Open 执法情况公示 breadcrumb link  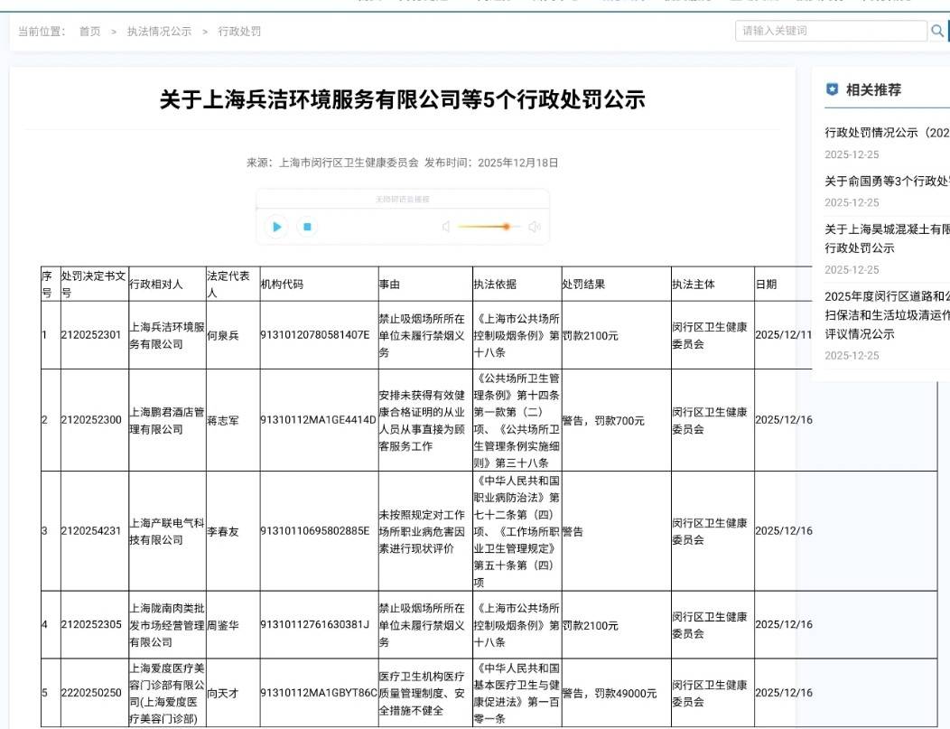[159, 32]
